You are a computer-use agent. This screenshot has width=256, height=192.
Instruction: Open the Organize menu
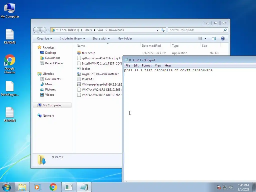(44, 38)
